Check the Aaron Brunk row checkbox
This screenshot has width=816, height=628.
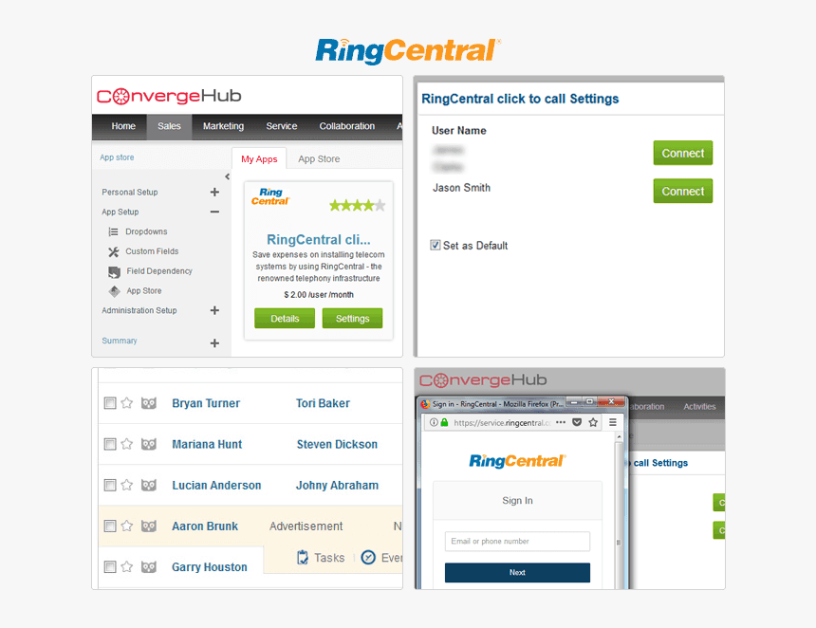point(110,526)
